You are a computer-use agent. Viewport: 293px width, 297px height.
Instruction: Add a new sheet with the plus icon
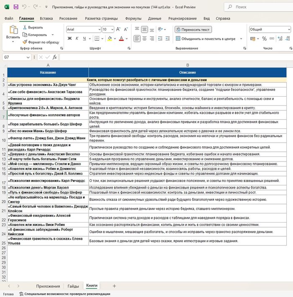tap(114, 286)
